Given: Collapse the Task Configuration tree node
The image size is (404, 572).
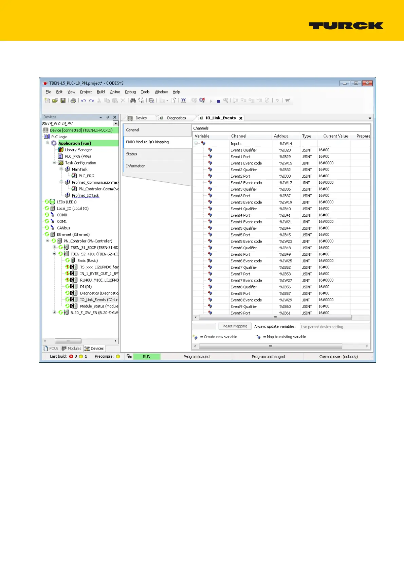Looking at the screenshot, I should (54, 163).
